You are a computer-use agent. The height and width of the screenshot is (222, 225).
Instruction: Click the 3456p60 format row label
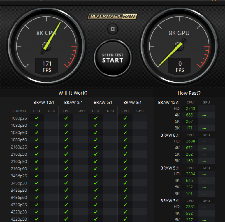coord(19,198)
